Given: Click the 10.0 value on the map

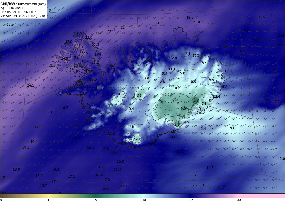Looking at the screenshot, I should [x=135, y=127].
